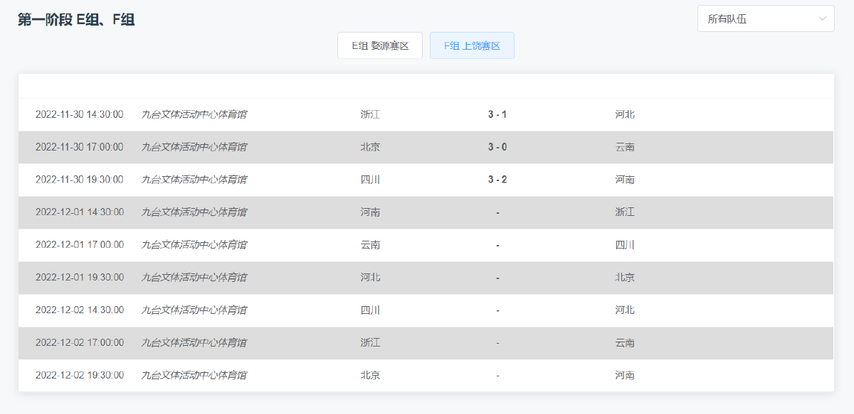Click the venue 九台文体活动中心体育馆 for 2022-12-01 14:30

click(194, 212)
